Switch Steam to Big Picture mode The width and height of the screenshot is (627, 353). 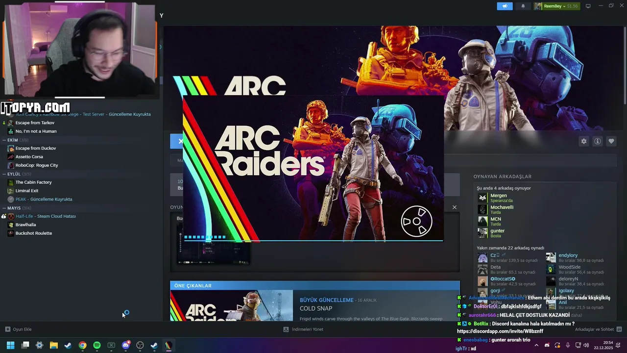(588, 6)
